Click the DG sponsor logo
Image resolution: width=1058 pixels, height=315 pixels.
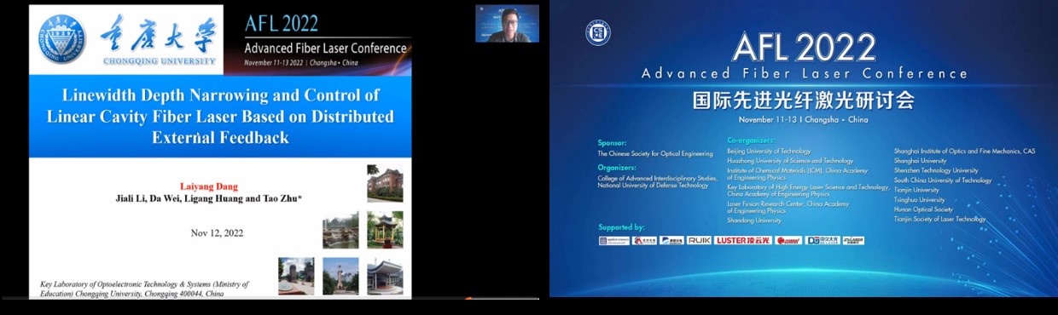point(823,240)
